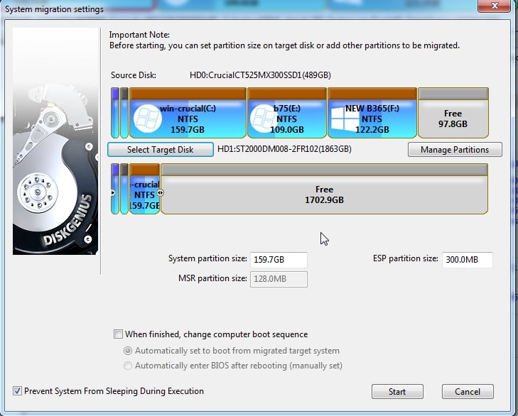Screen dimensions: 518x416
Task: Select win-crucial(C:) partition on source disk
Action: (x=188, y=113)
